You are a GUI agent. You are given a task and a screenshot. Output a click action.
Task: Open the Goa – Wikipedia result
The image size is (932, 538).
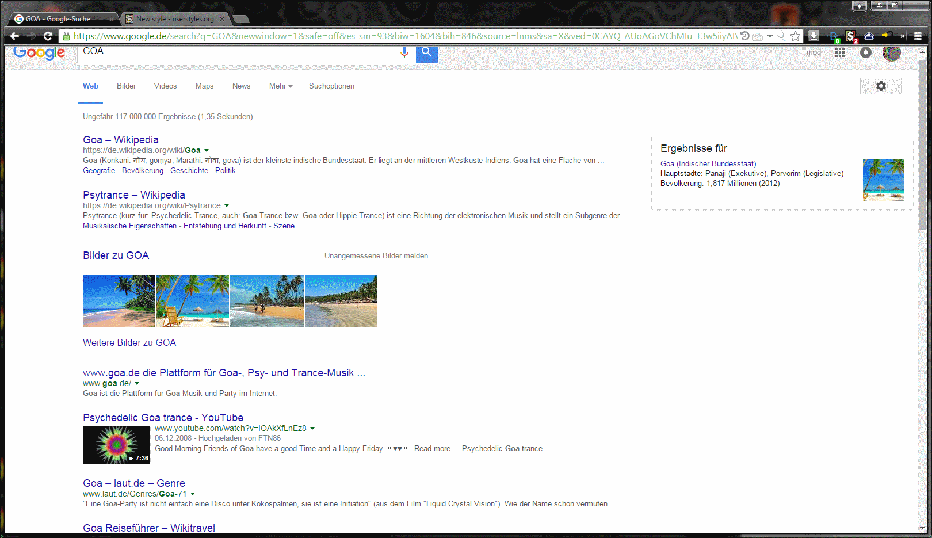(x=120, y=140)
